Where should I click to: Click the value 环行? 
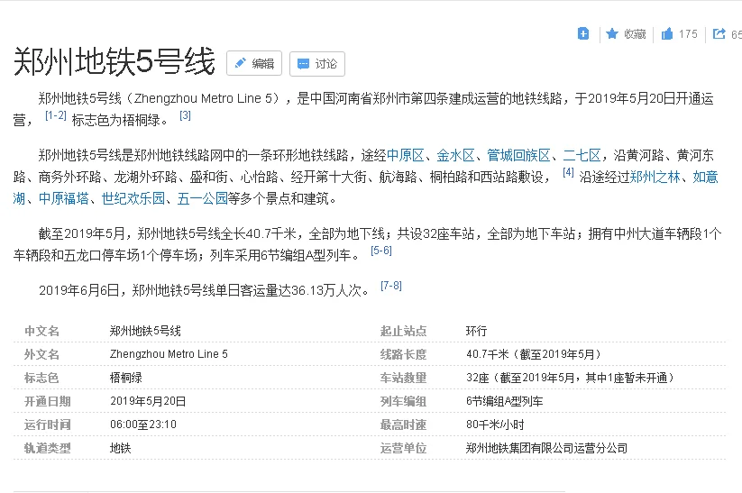(477, 331)
